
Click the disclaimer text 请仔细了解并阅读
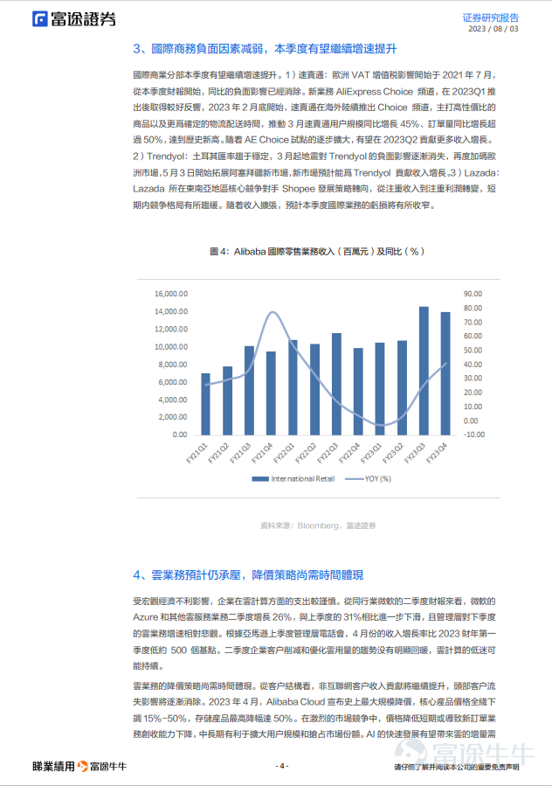click(x=456, y=767)
